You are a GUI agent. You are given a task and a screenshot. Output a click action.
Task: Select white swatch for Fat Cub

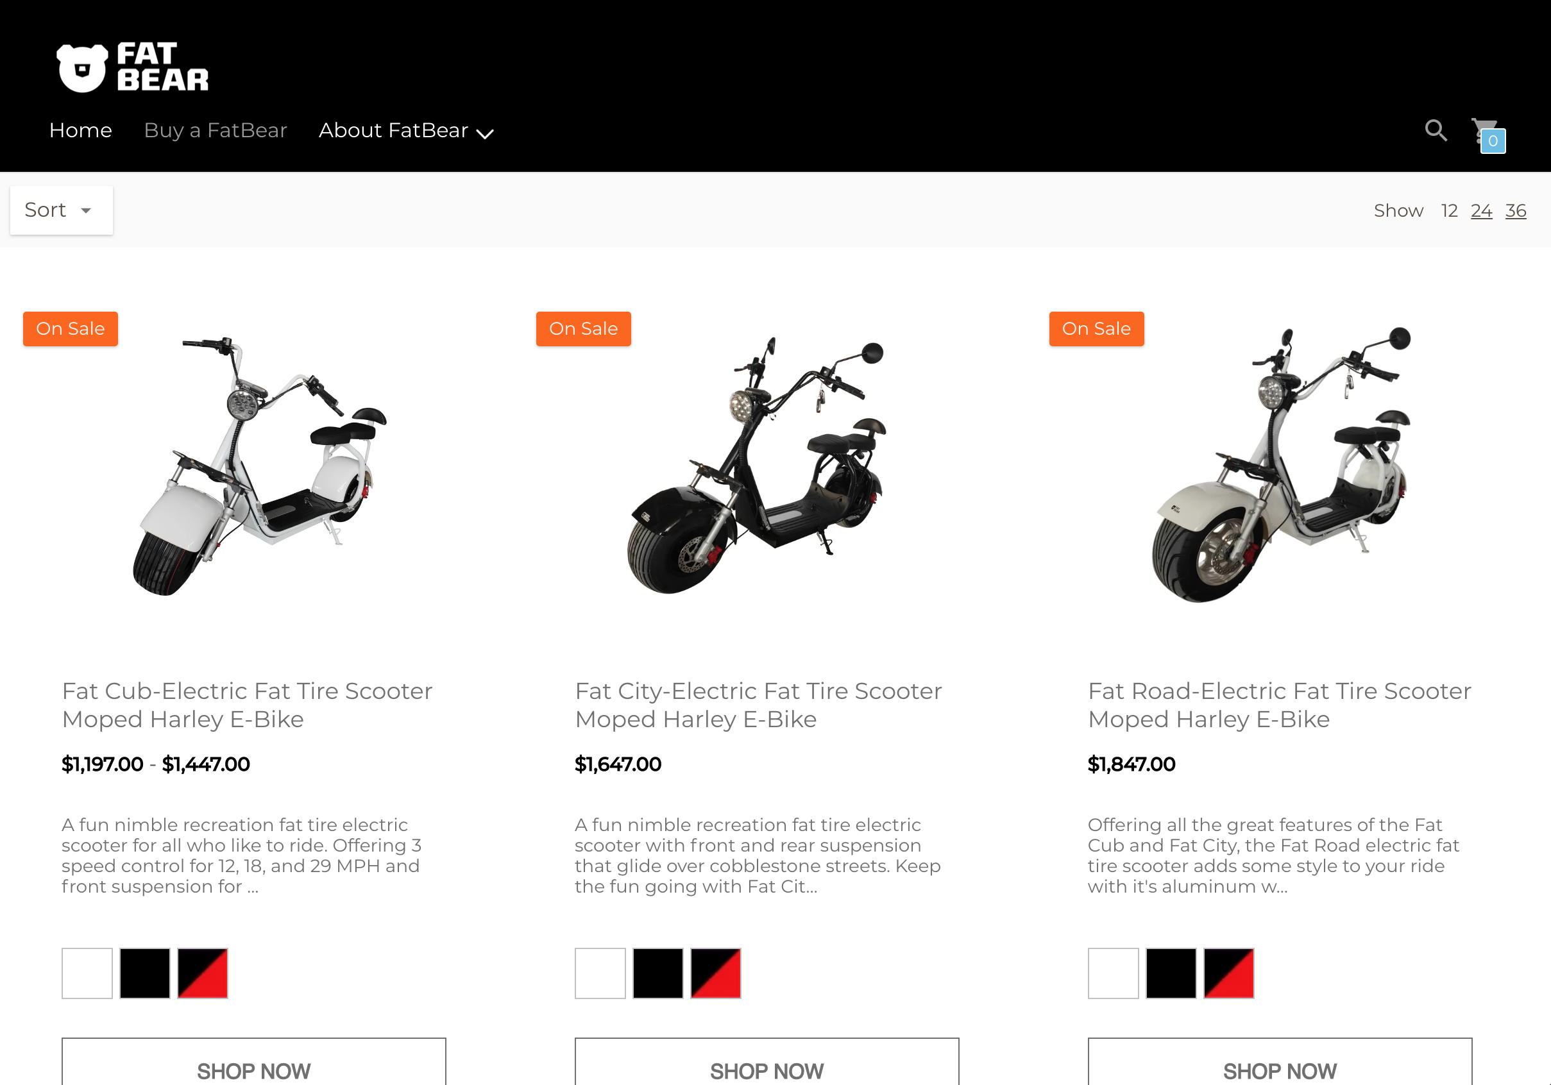click(x=87, y=973)
